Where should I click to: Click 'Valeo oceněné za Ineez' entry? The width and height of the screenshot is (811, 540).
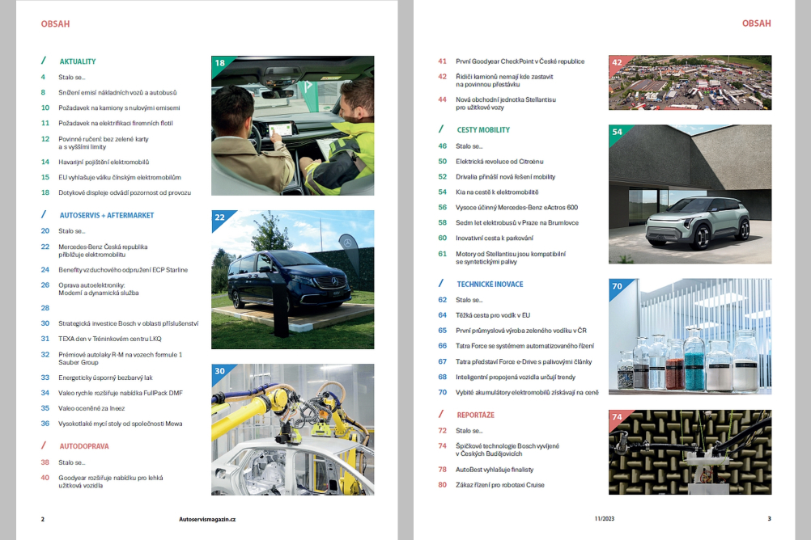[91, 408]
